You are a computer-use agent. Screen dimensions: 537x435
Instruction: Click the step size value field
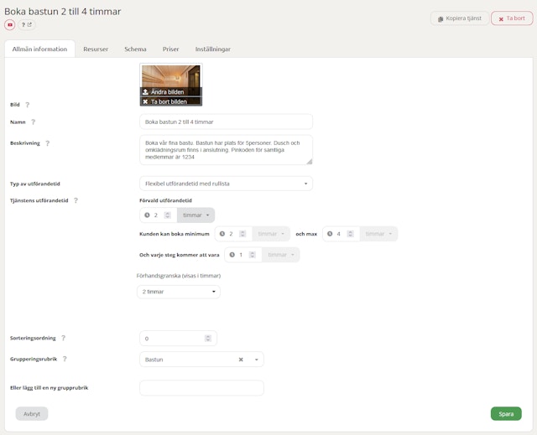point(241,255)
